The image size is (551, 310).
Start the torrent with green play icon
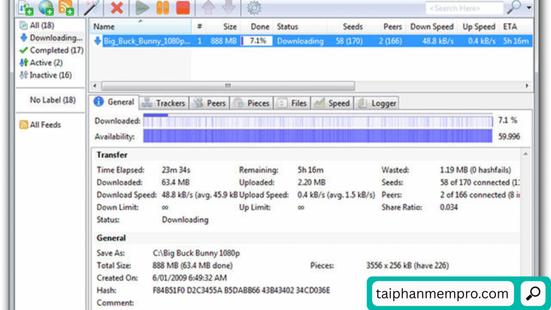(x=143, y=8)
